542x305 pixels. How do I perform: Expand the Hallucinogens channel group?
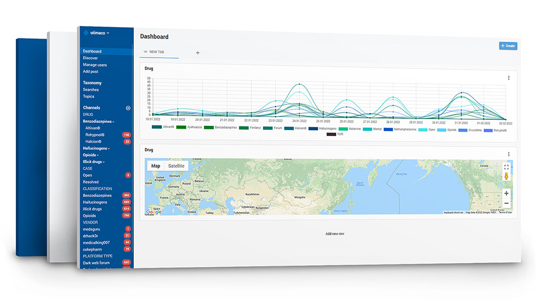[97, 149]
